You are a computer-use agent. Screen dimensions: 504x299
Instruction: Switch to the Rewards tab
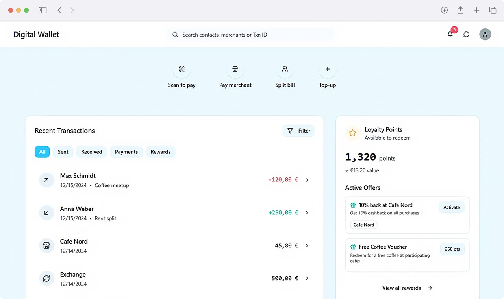[161, 152]
